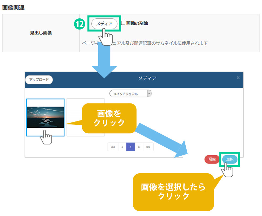Click the red 削除 button
Viewport: 262px width, 216px height.
(212, 159)
